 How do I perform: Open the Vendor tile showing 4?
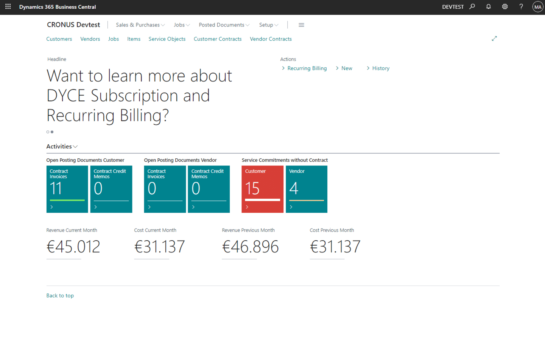307,189
